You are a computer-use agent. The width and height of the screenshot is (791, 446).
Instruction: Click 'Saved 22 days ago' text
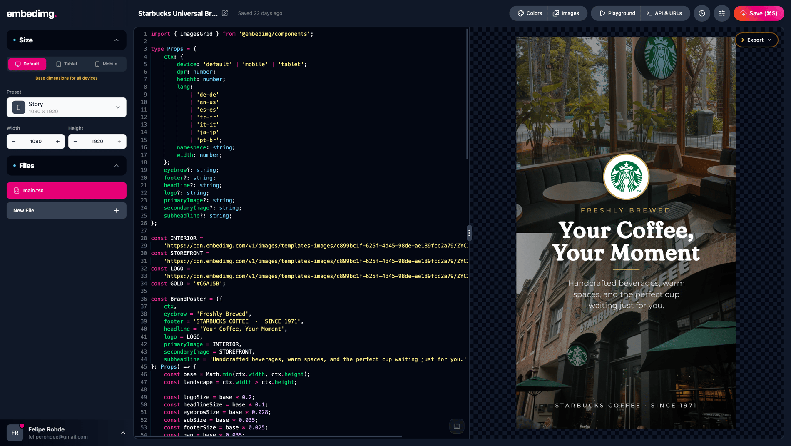point(260,13)
